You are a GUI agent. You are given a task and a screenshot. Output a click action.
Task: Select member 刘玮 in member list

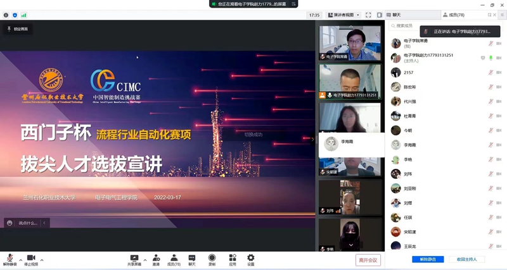(446, 174)
